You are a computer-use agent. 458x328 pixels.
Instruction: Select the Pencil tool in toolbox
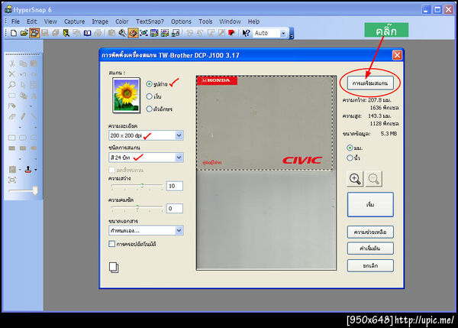[x=23, y=117]
